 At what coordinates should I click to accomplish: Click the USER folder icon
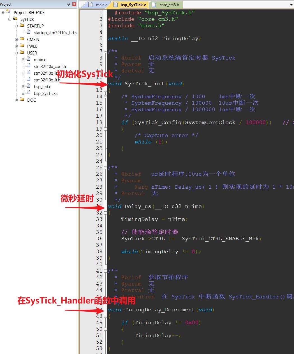22,53
